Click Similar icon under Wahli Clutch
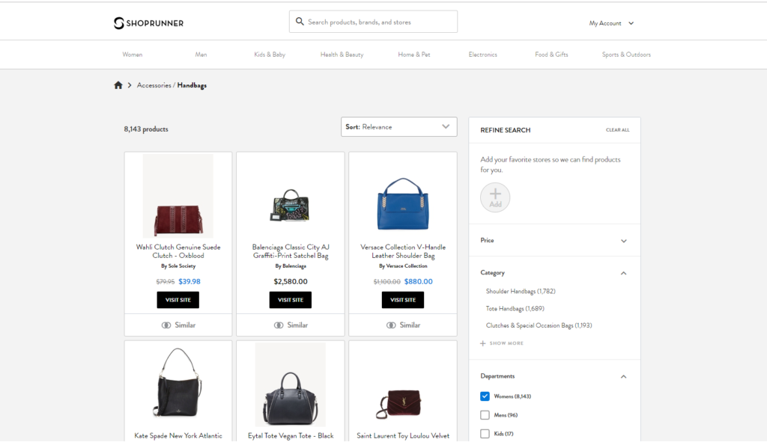The width and height of the screenshot is (767, 445). tap(166, 325)
